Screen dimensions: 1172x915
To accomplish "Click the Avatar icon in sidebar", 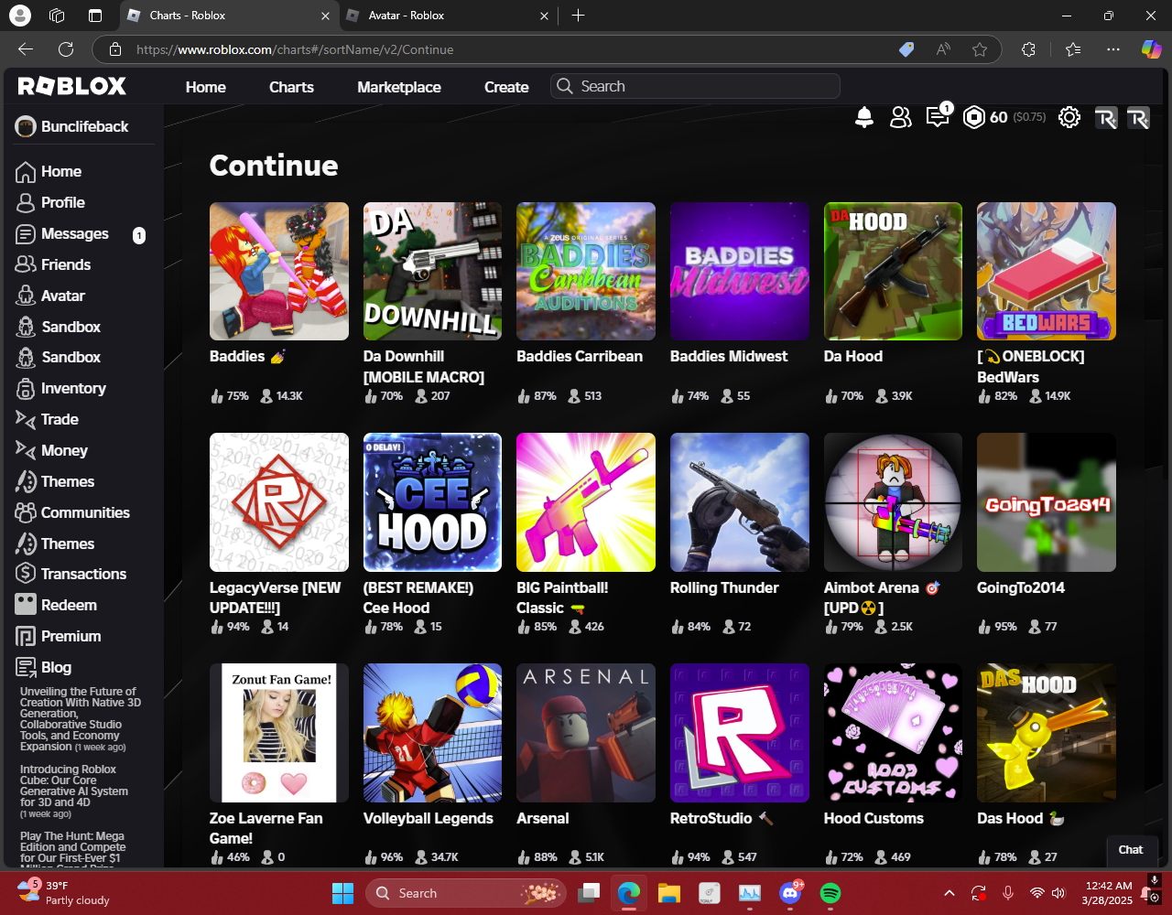I will point(26,296).
